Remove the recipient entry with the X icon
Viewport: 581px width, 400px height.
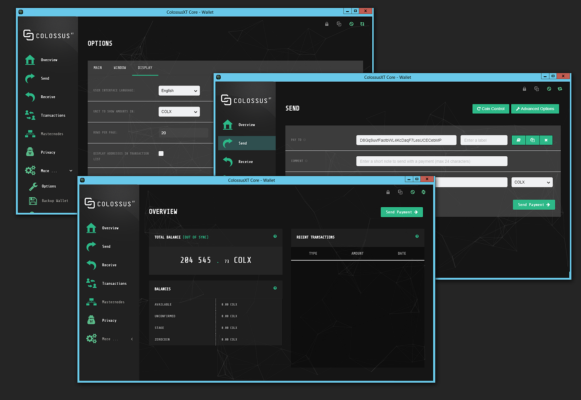click(546, 140)
